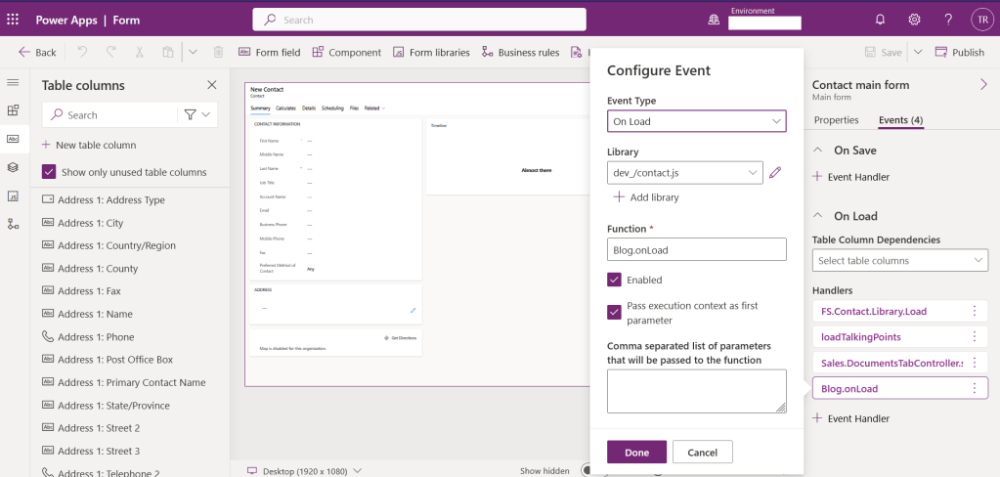This screenshot has width=1000, height=477.
Task: Collapse the Contact main form pane chevron
Action: [983, 85]
